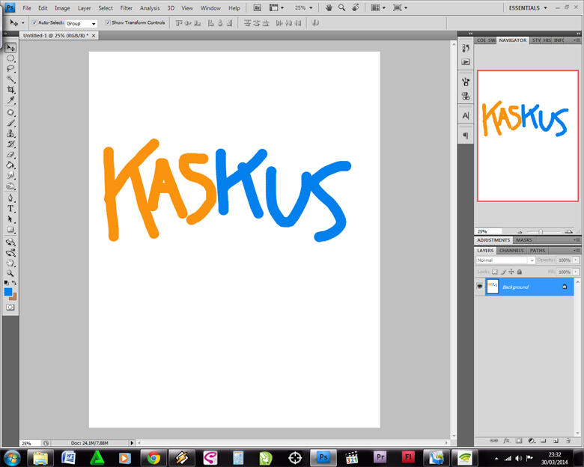
Task: Select the Magic Wand tool
Action: point(10,79)
